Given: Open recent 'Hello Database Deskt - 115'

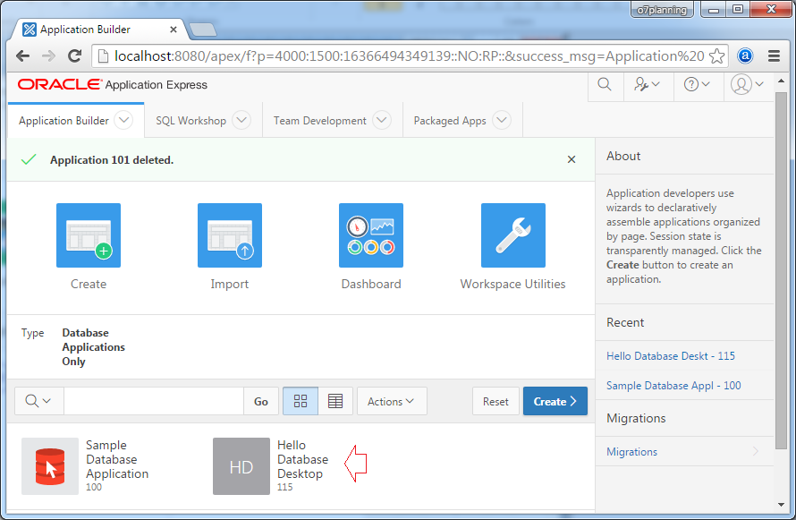Looking at the screenshot, I should tap(671, 356).
